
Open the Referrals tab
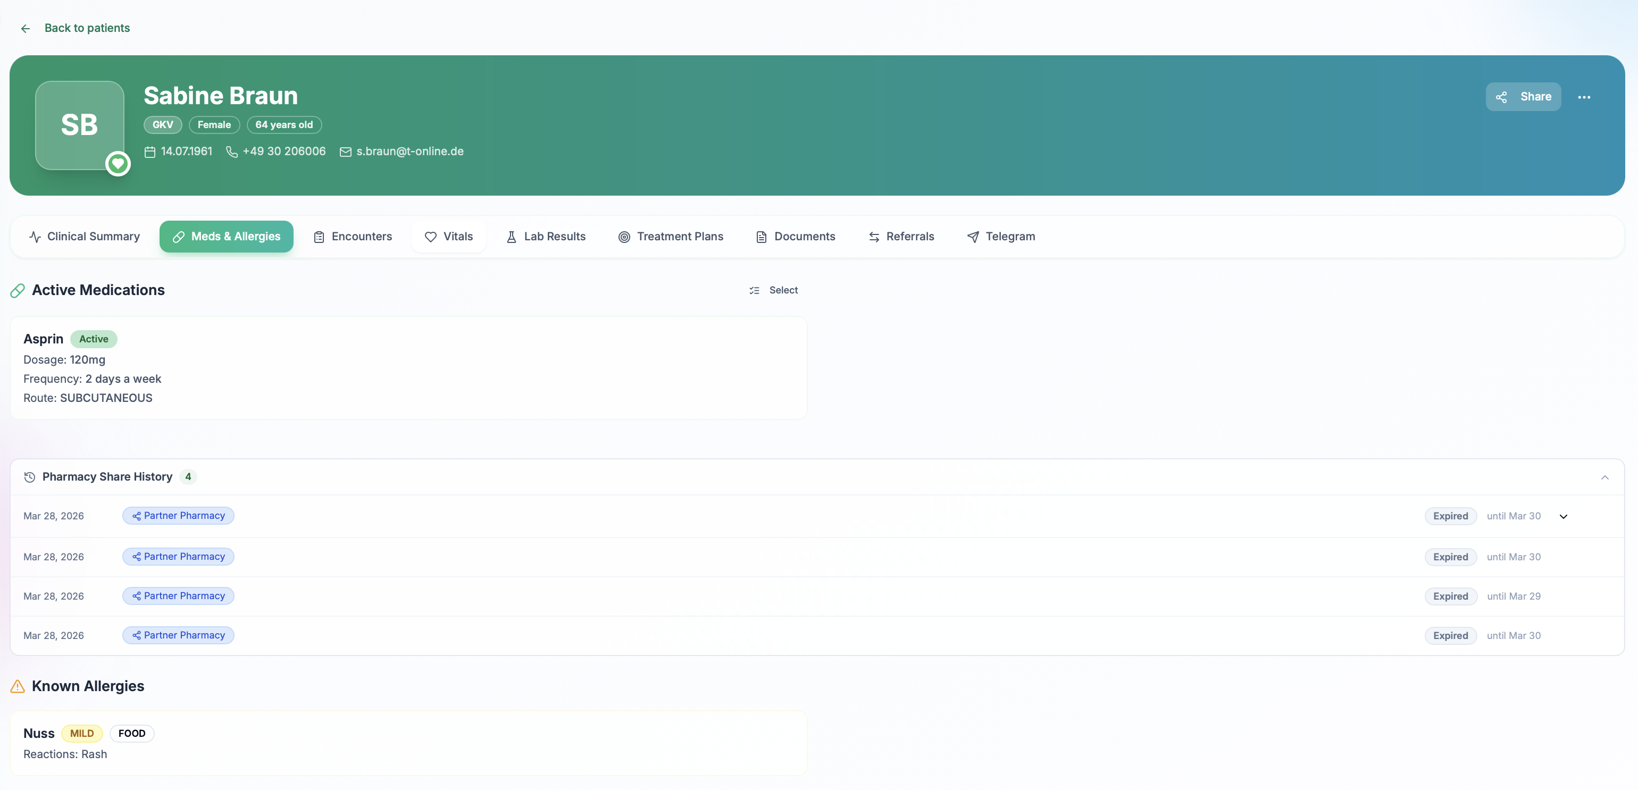point(901,237)
